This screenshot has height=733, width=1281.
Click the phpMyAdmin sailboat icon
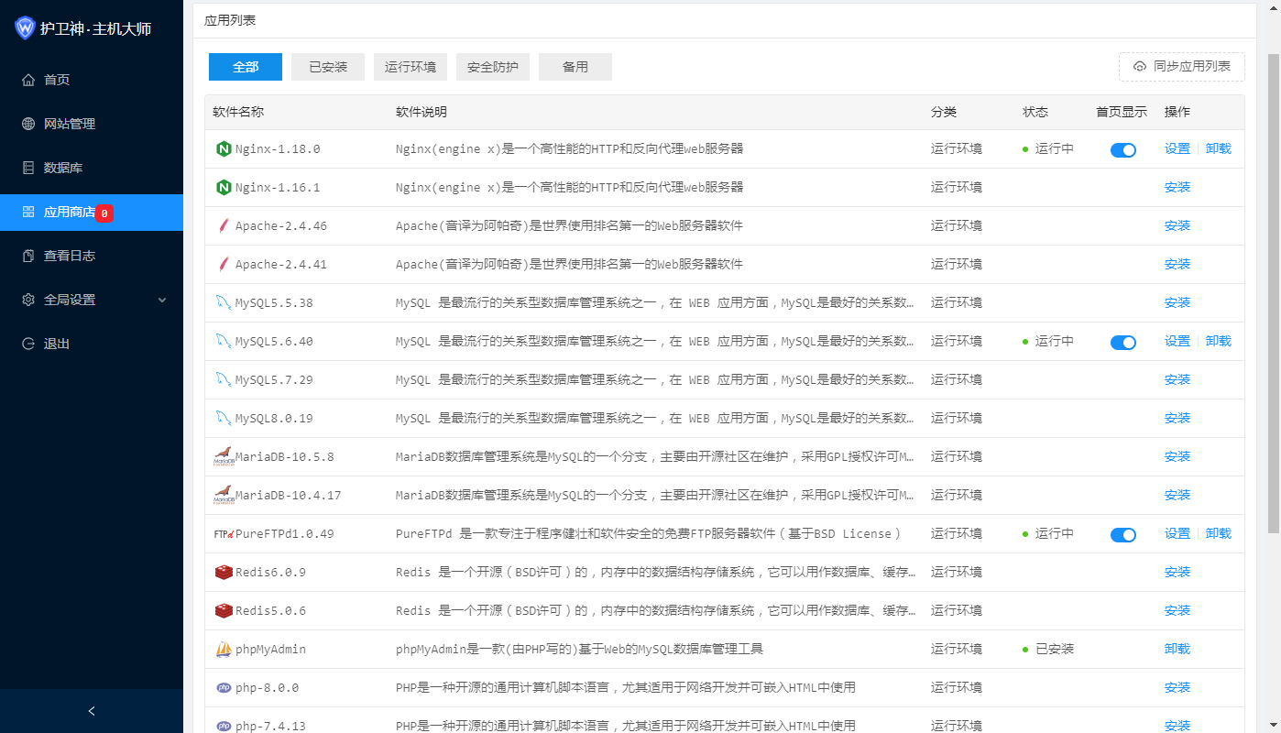pyautogui.click(x=224, y=649)
